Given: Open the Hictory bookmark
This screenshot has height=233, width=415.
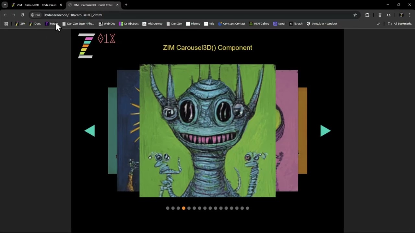Looking at the screenshot, I should 193,24.
